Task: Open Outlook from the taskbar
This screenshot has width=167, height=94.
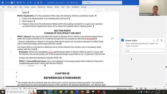Action: pos(45,92)
